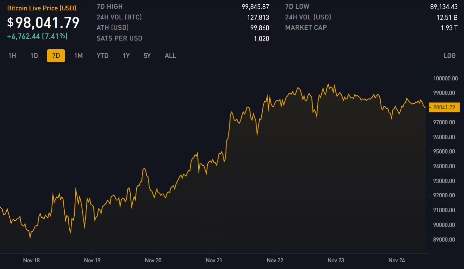This screenshot has height=269, width=464.
Task: Switch to the 5Y chart range
Action: (147, 56)
